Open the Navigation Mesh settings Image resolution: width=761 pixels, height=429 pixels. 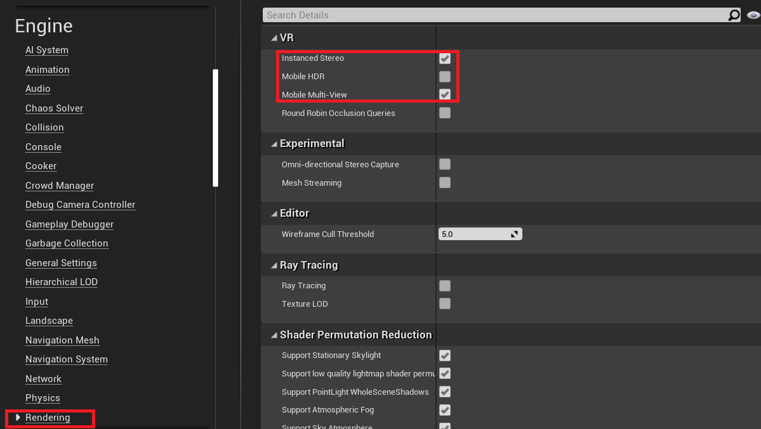(62, 340)
